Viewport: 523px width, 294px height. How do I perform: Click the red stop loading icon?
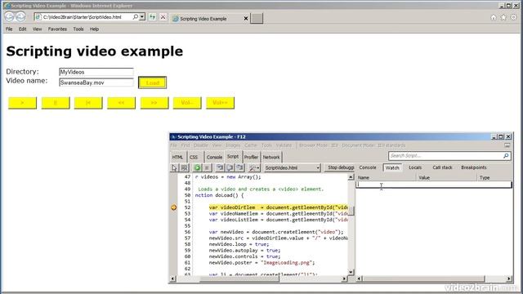pos(163,16)
